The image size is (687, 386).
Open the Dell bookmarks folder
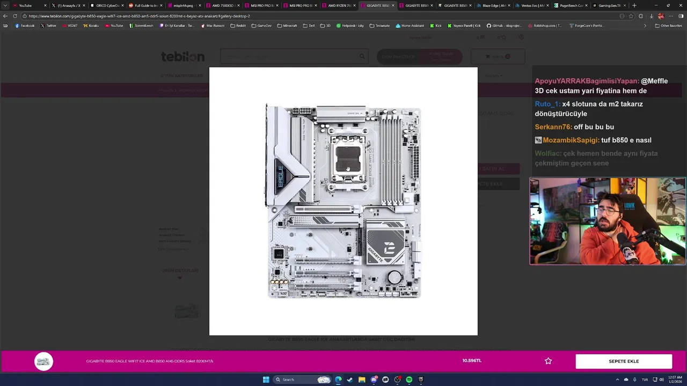[309, 26]
